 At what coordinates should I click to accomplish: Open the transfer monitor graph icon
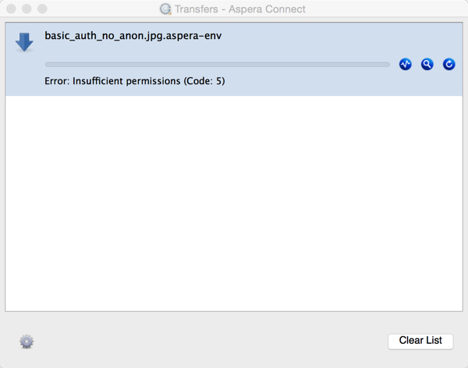(x=405, y=64)
